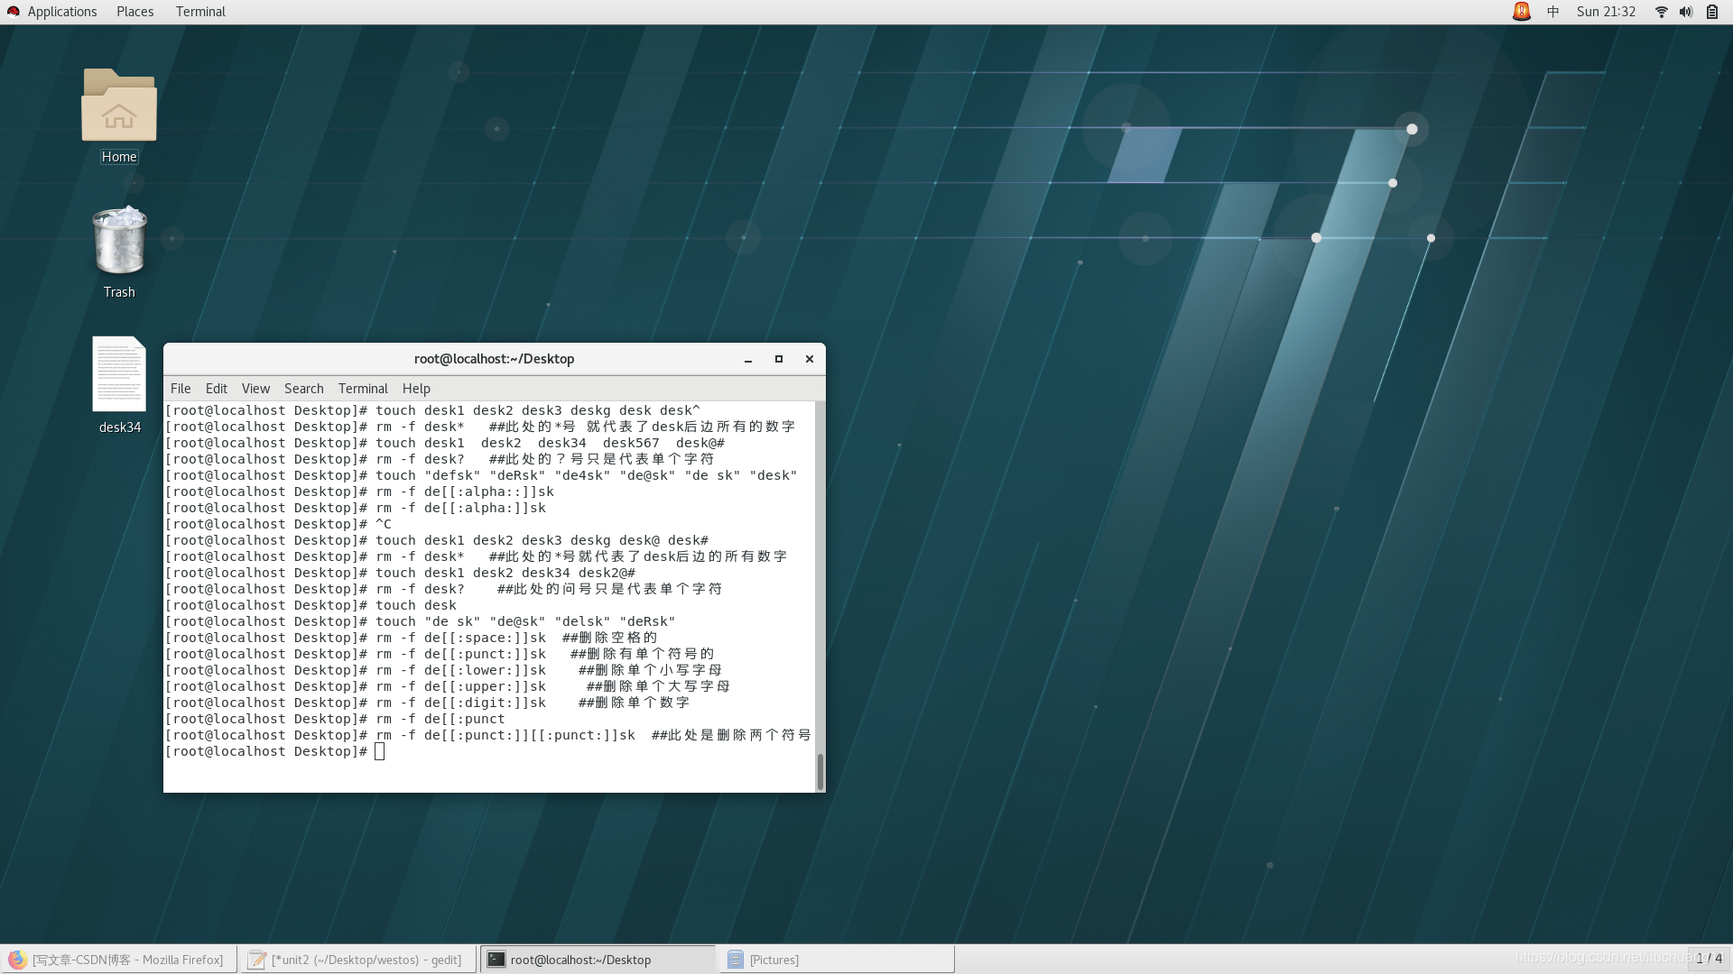Open the Places menu
This screenshot has height=974, width=1733.
135,12
